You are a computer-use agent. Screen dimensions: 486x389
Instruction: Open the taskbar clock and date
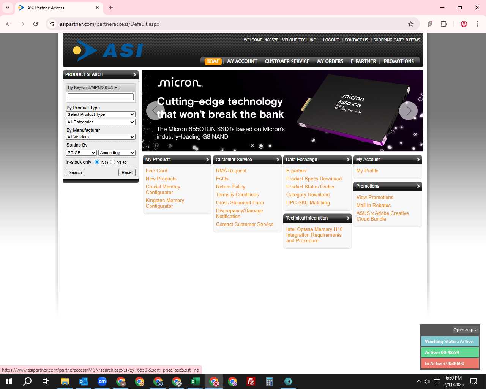click(x=454, y=381)
